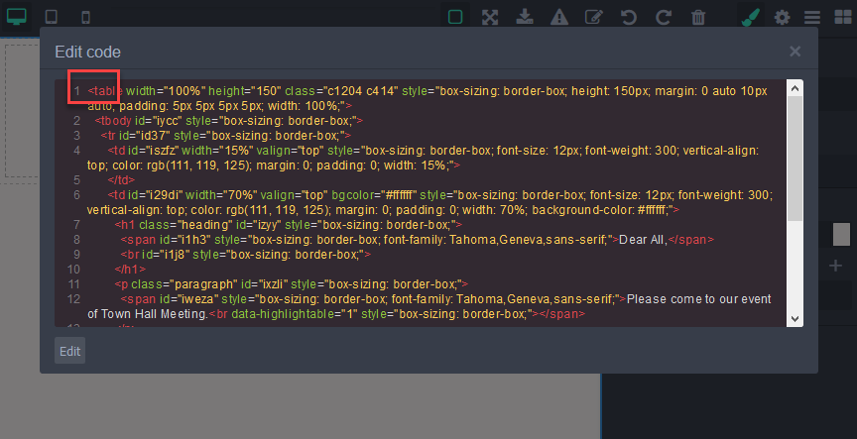Switch to desktop device preview

pyautogui.click(x=17, y=17)
